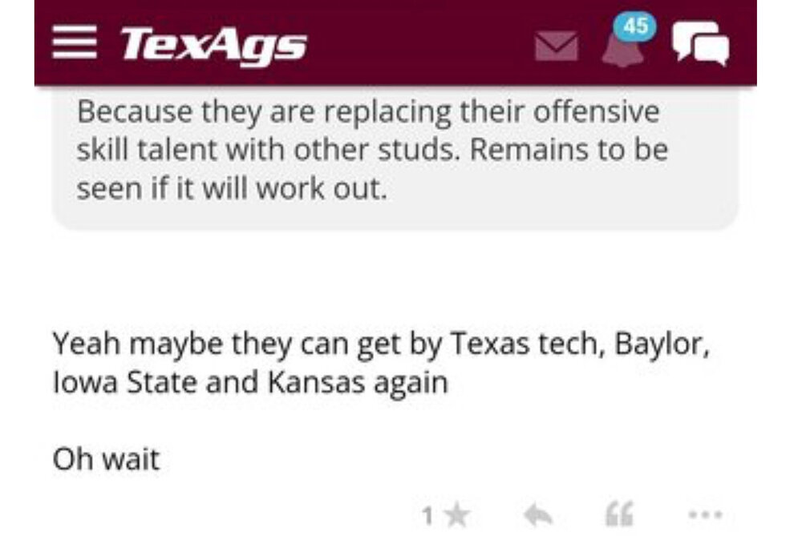This screenshot has width=802, height=536.
Task: Open the envelope messages icon
Action: 556,46
